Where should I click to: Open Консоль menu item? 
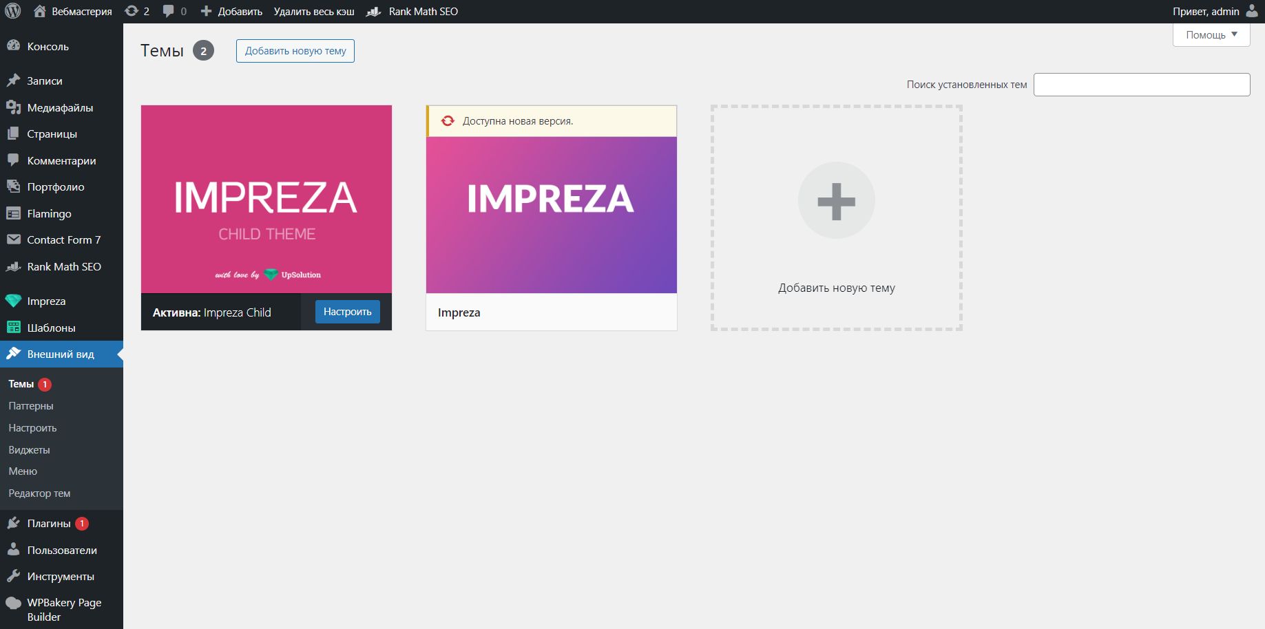(61, 46)
